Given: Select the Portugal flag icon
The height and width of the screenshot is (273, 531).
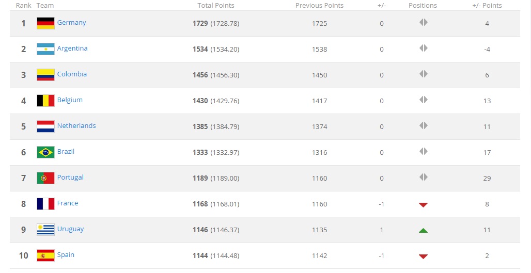Looking at the screenshot, I should click(x=46, y=178).
